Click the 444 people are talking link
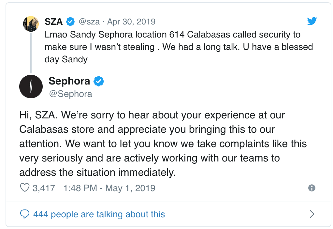The width and height of the screenshot is (333, 229). [x=98, y=214]
